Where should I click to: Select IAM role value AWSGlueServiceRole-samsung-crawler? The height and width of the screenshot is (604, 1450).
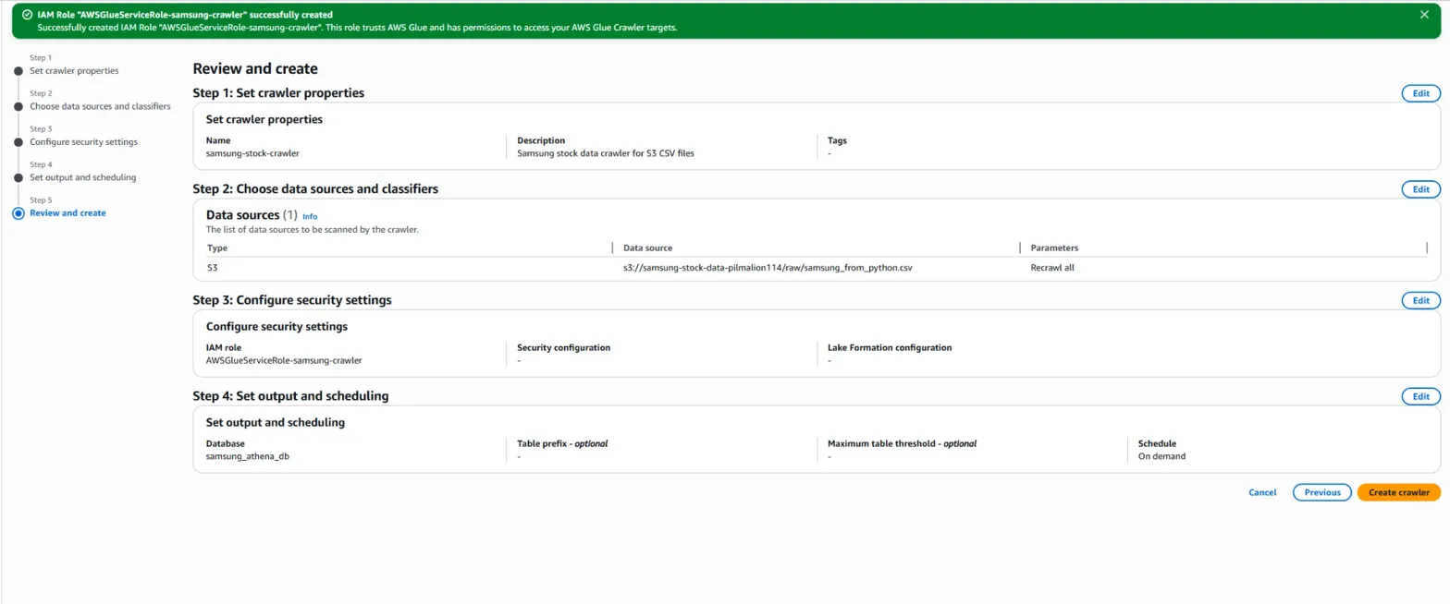pyautogui.click(x=283, y=360)
